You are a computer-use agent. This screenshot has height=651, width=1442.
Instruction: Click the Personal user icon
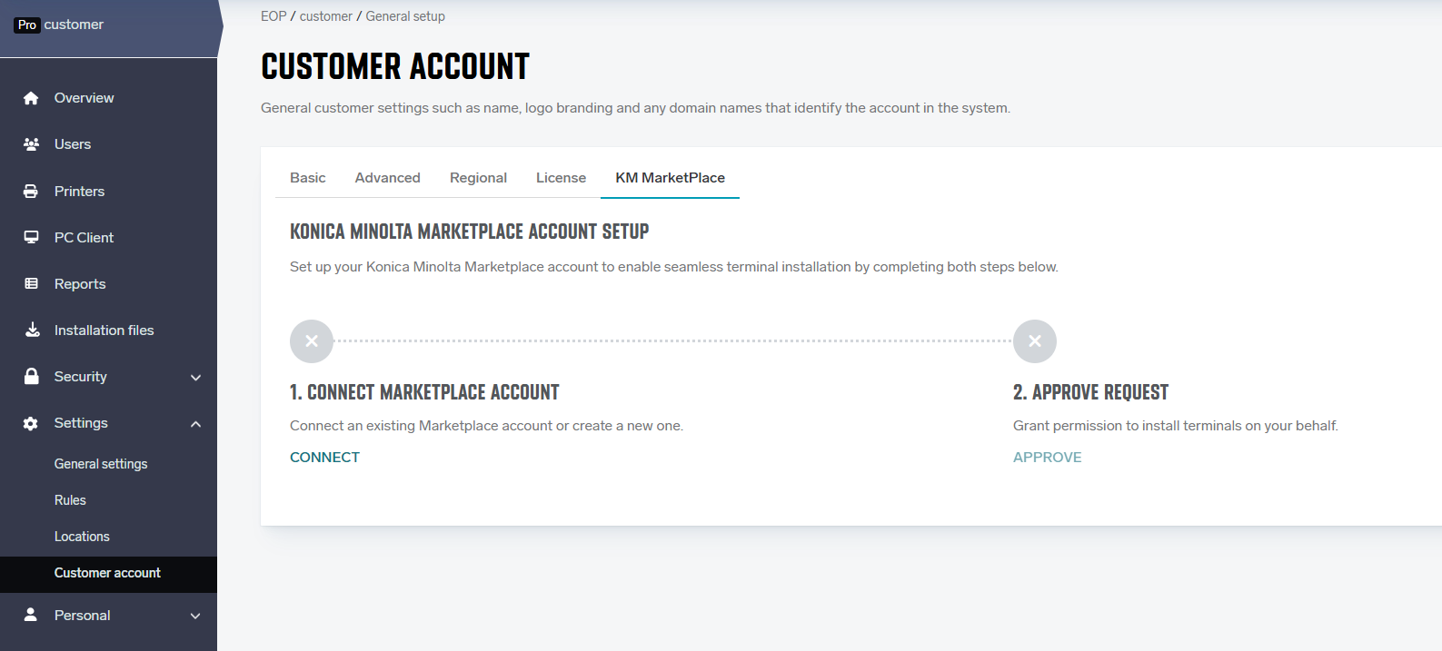pyautogui.click(x=31, y=615)
